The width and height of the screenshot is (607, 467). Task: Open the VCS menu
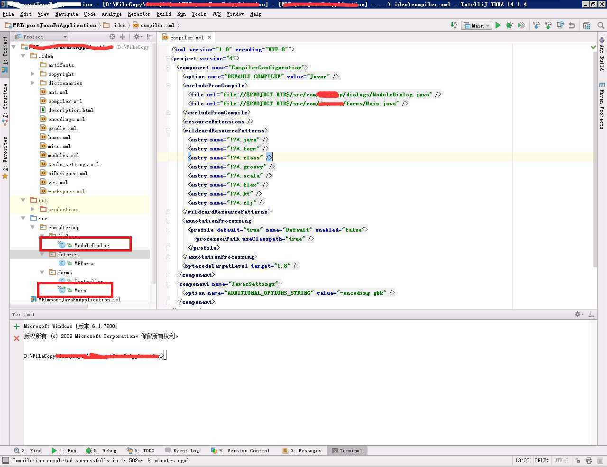(216, 14)
